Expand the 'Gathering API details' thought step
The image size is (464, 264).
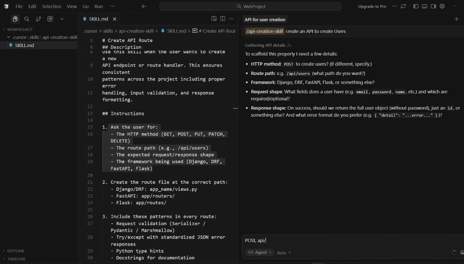point(268,45)
